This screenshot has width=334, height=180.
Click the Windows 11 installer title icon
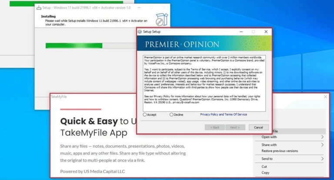pos(39,8)
